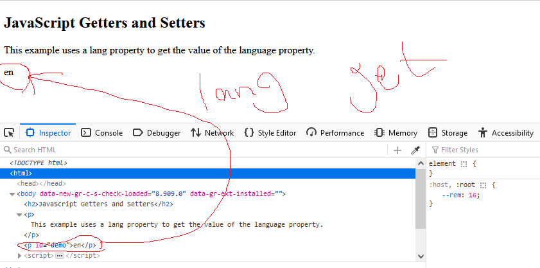This screenshot has height=268, width=540.
Task: Open the Network tab
Action: [212, 133]
